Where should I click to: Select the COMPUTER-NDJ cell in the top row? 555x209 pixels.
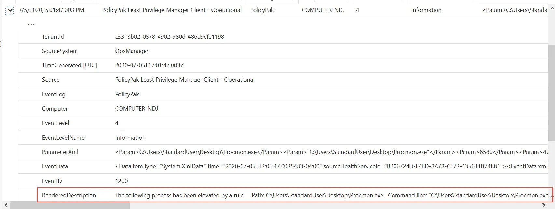(x=323, y=10)
